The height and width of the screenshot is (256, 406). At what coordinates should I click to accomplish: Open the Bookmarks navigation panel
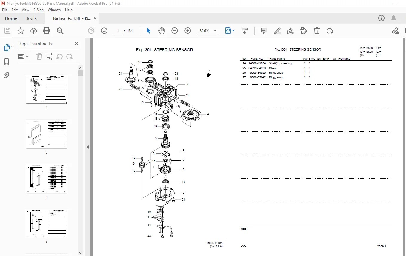(x=7, y=62)
